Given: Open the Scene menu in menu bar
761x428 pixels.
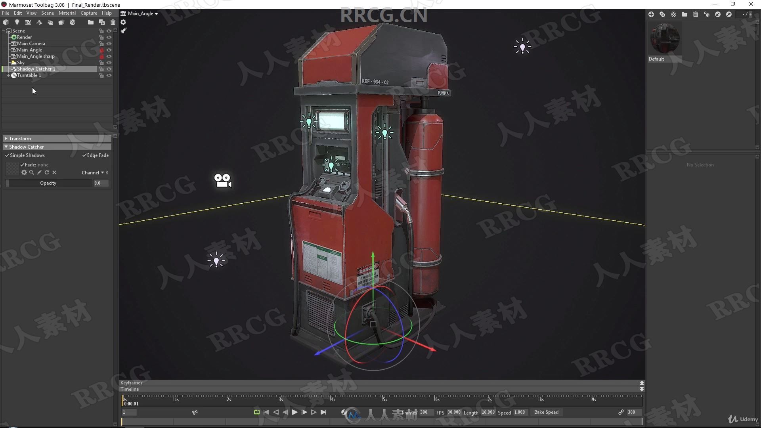Looking at the screenshot, I should [x=47, y=13].
